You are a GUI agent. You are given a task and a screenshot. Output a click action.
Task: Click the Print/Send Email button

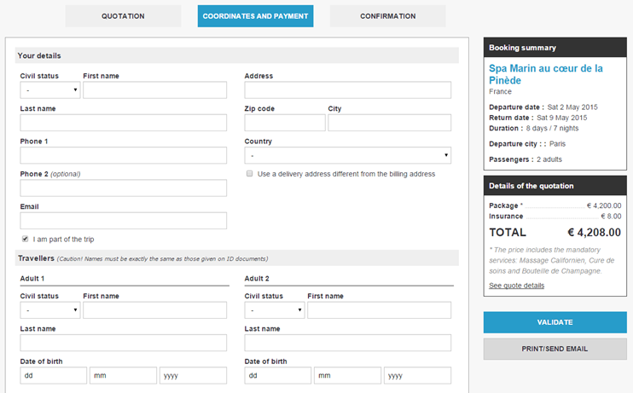(555, 349)
